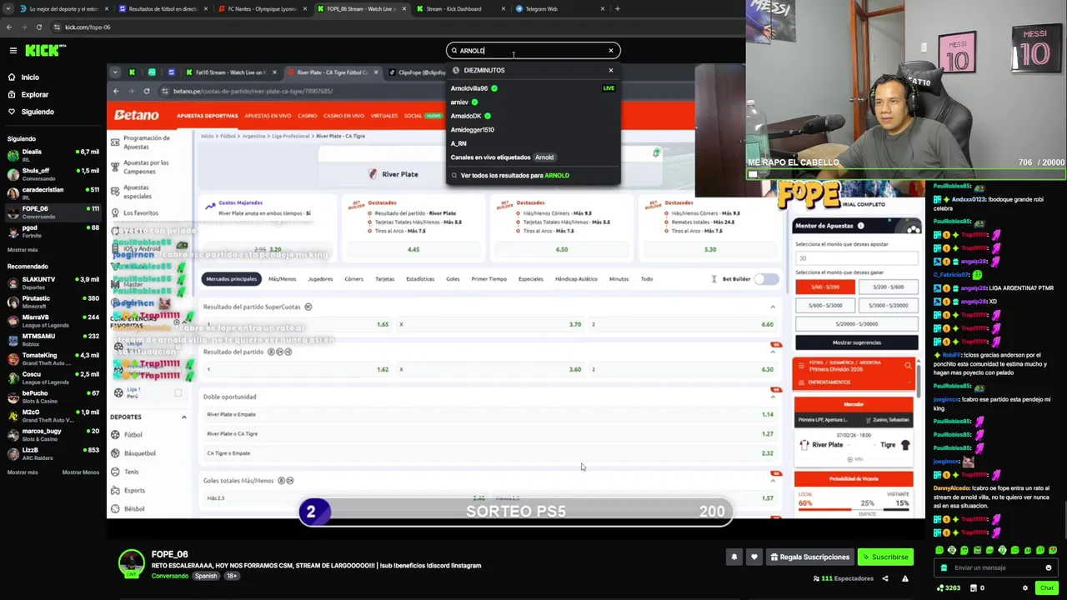Collapse Doble oportunidad section
Image resolution: width=1067 pixels, height=600 pixels.
tap(773, 397)
